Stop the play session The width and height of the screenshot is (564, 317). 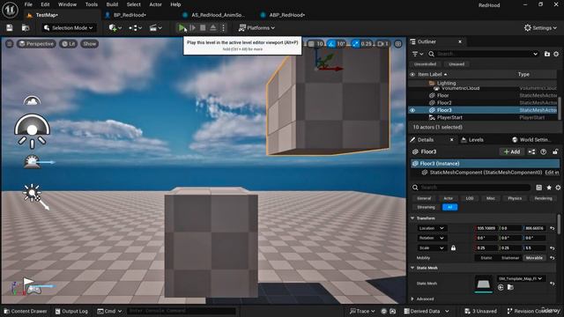point(203,27)
